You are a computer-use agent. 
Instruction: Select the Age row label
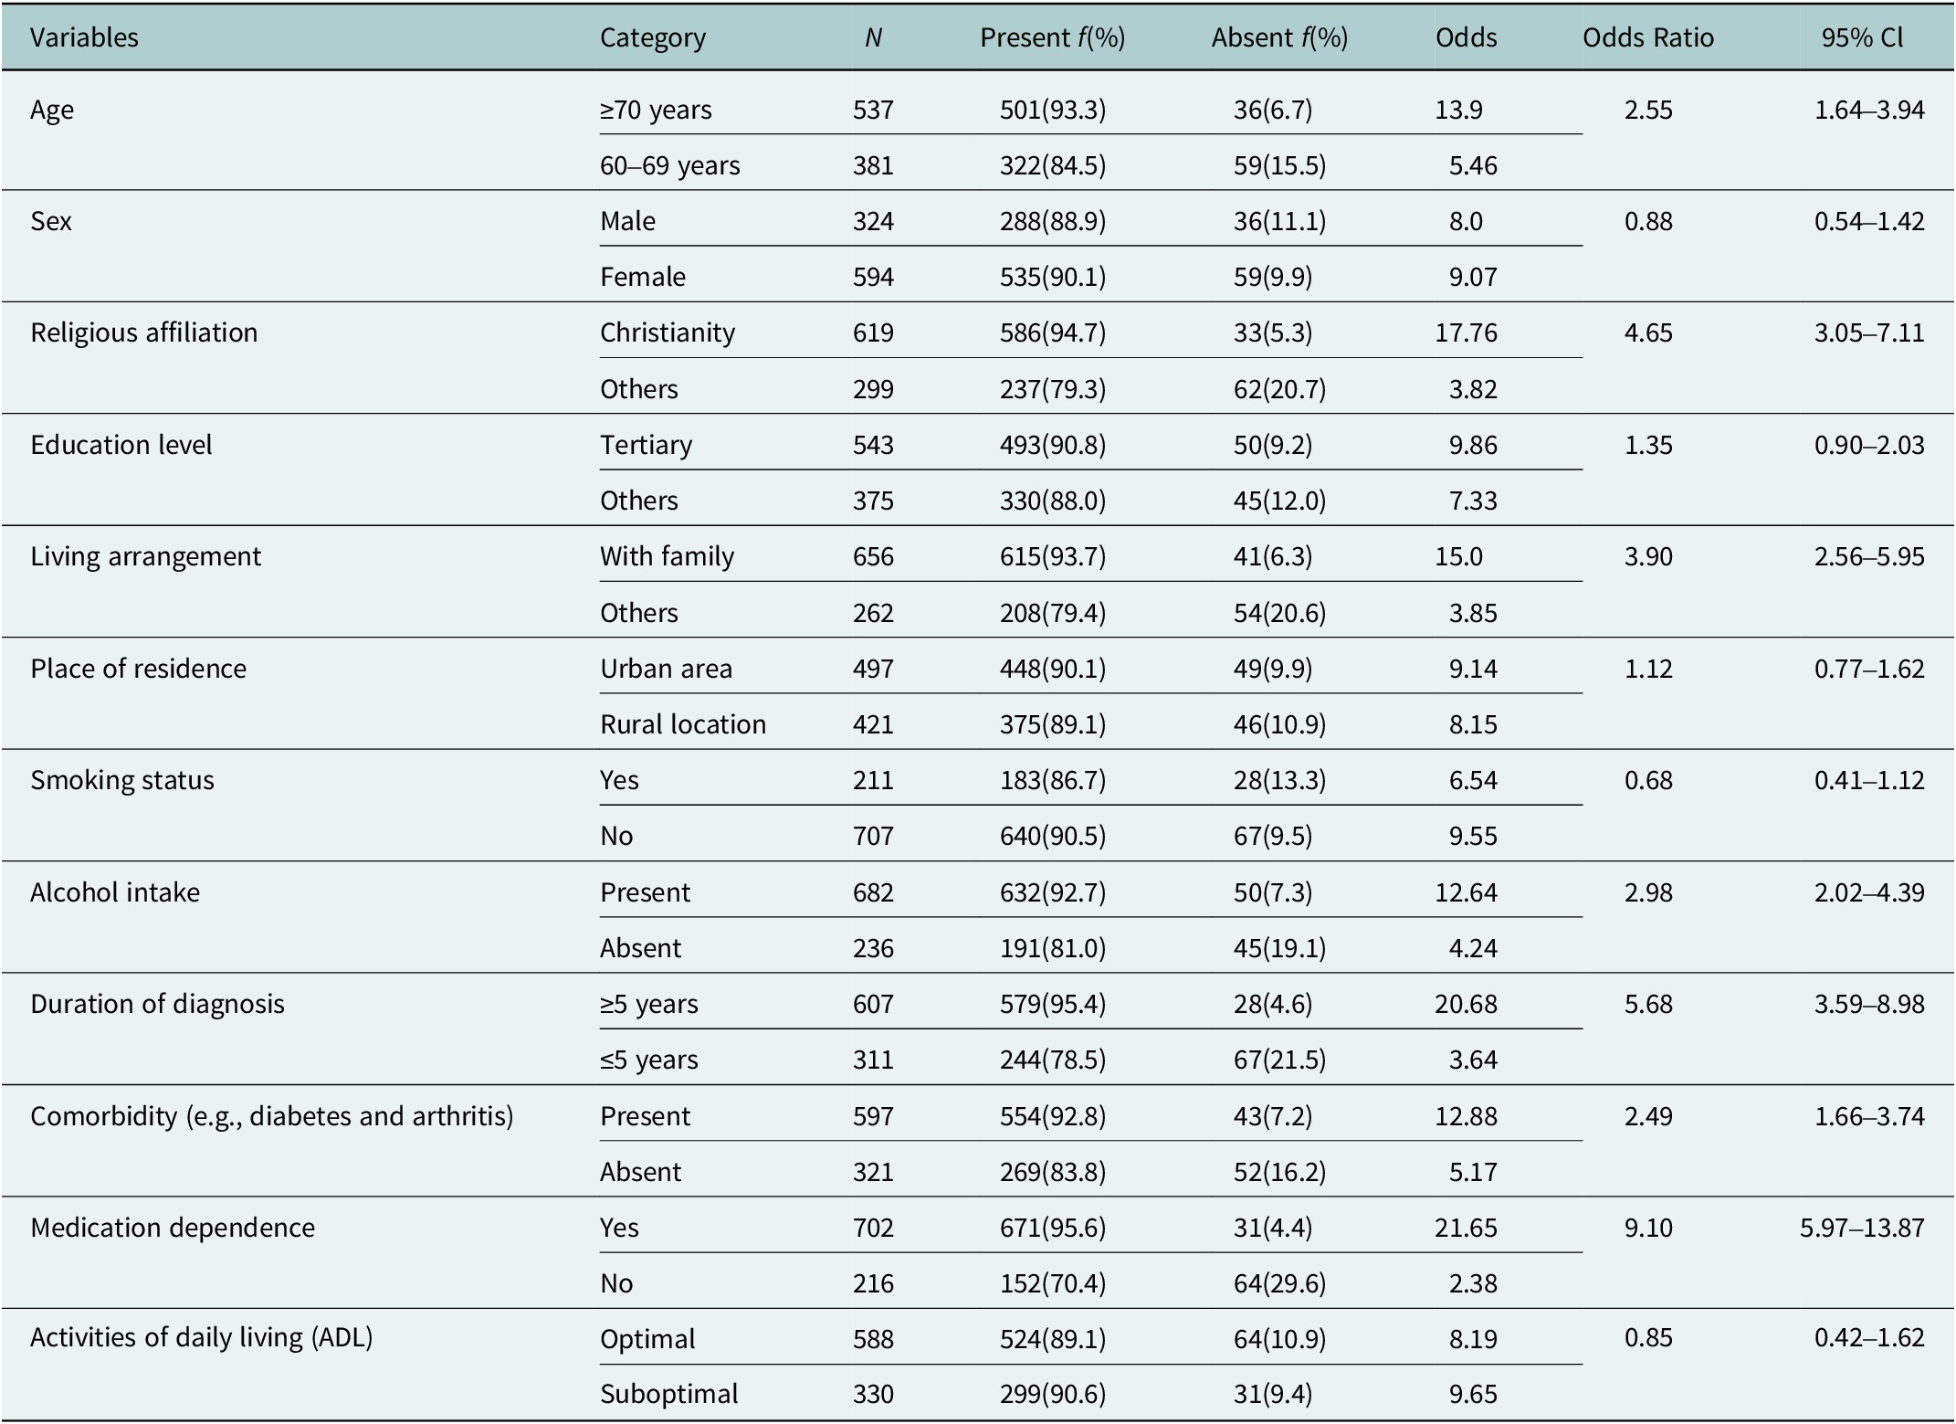point(52,111)
